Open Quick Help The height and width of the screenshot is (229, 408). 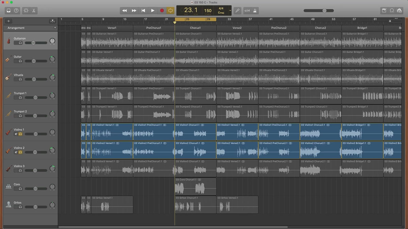(x=16, y=11)
